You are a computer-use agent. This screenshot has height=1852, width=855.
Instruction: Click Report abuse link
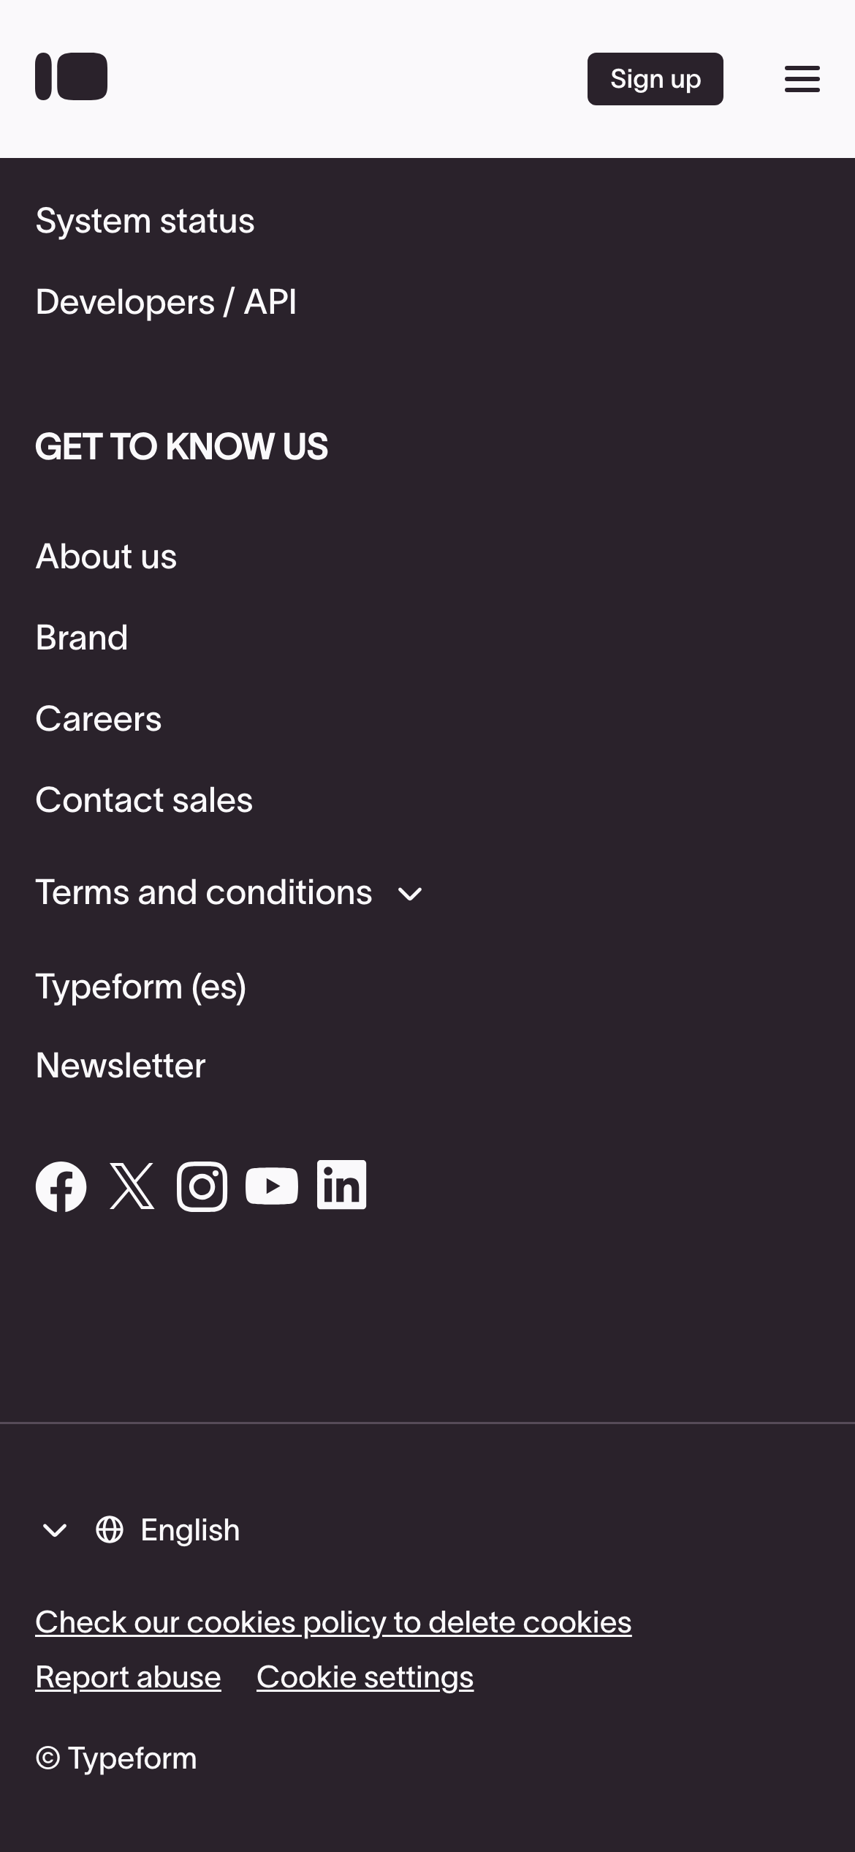click(x=128, y=1677)
